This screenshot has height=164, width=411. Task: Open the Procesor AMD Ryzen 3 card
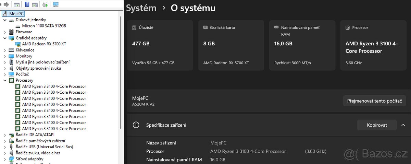click(373, 45)
